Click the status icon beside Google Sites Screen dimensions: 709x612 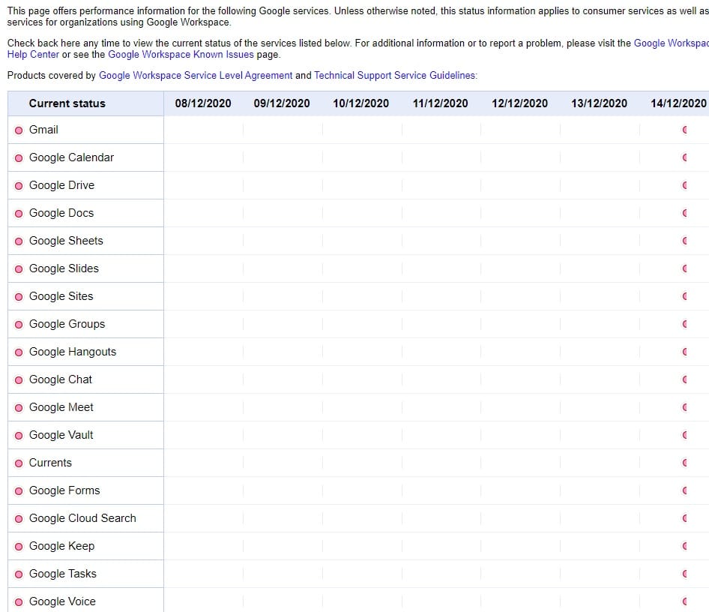19,297
